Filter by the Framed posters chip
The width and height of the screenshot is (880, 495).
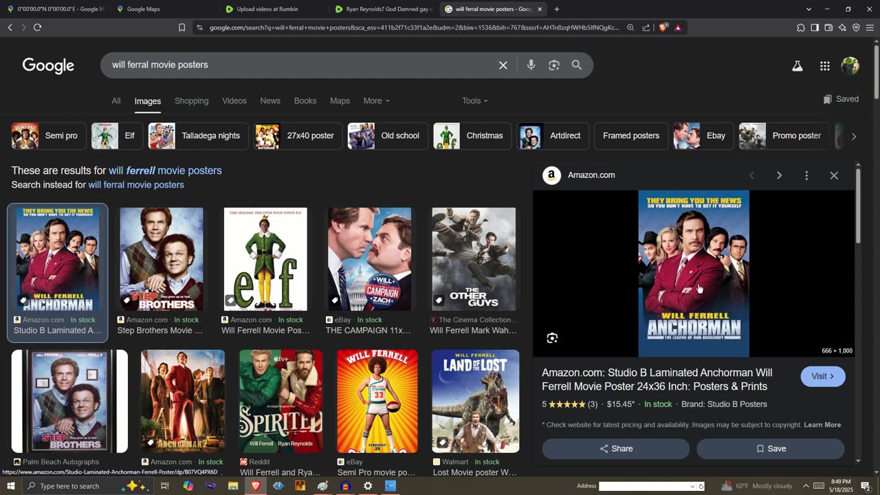click(631, 136)
